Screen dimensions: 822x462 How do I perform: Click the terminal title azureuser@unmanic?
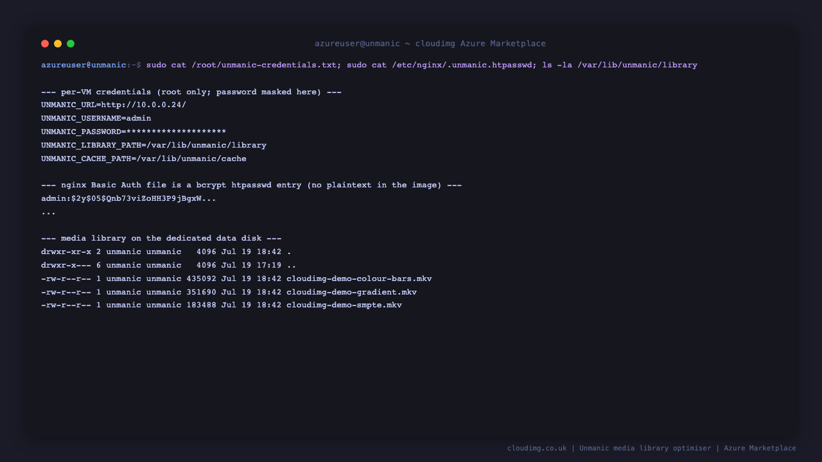click(x=357, y=44)
